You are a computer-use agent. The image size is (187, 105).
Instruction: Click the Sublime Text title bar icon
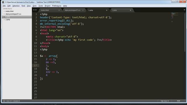click(x=3, y=2)
